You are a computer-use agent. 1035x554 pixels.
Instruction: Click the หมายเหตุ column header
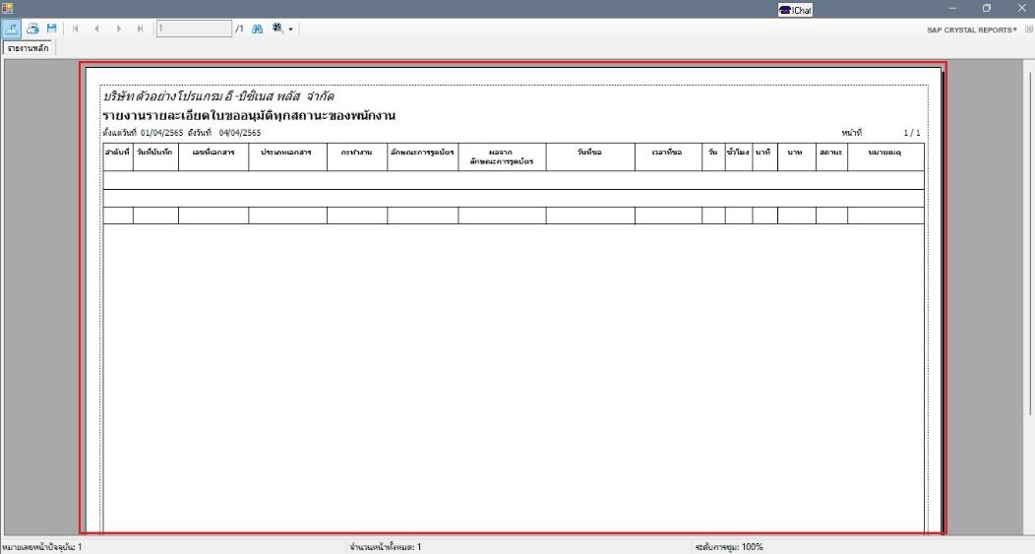pos(884,153)
